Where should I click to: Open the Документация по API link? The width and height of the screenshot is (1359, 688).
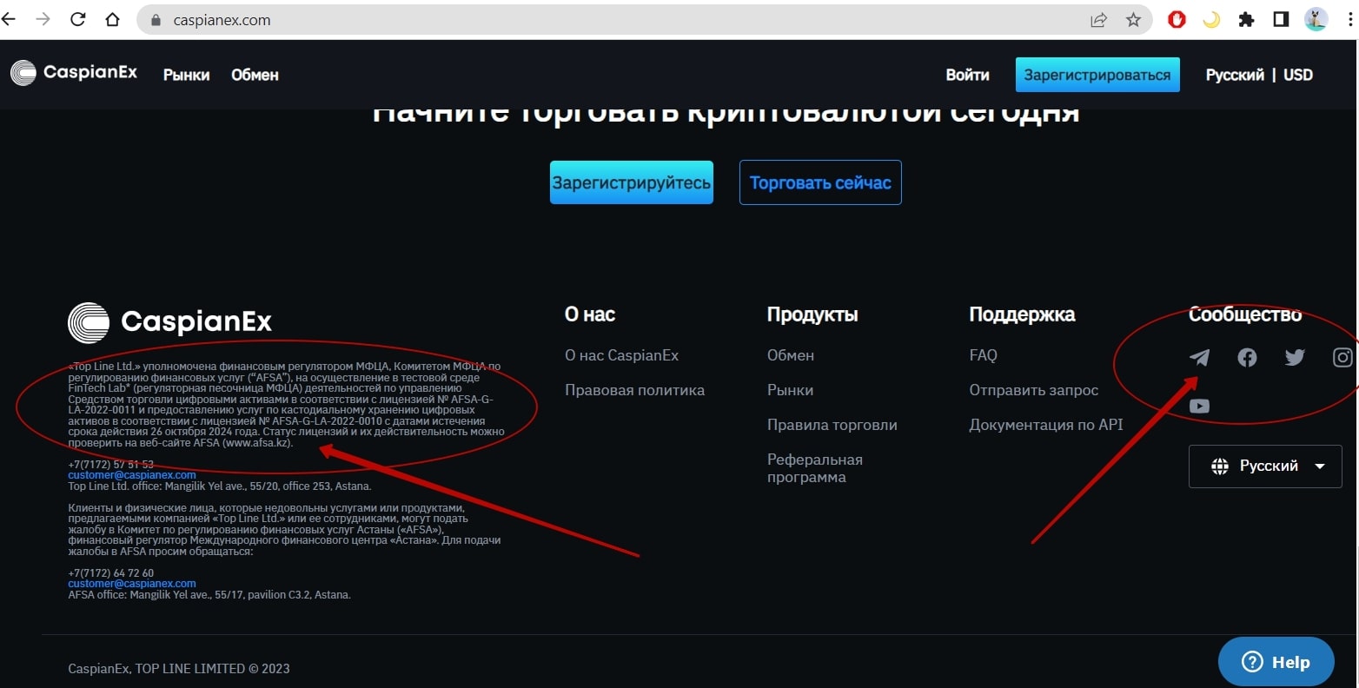[x=1045, y=425]
